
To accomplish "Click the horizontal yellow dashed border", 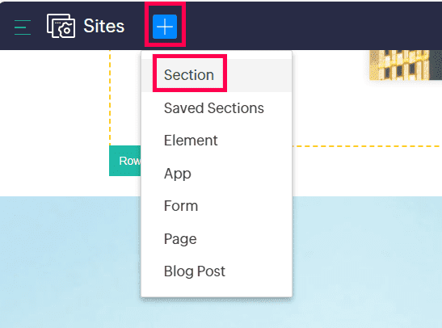I will [367, 146].
